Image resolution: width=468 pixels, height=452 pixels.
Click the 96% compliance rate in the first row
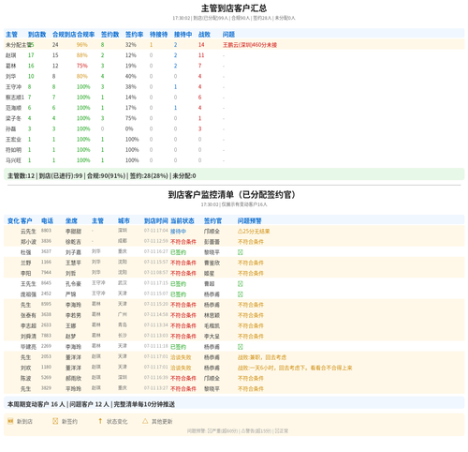point(82,45)
